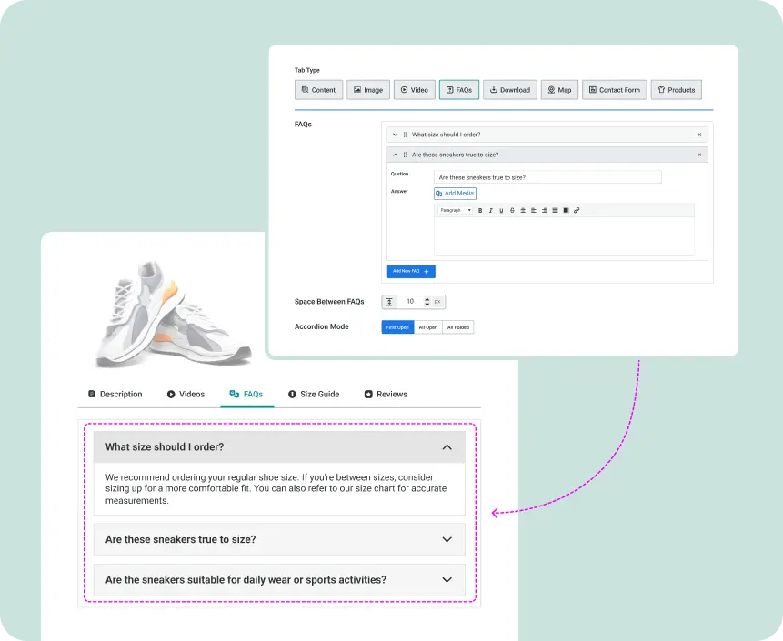
Task: Click the insert link icon in editor
Action: (x=577, y=210)
